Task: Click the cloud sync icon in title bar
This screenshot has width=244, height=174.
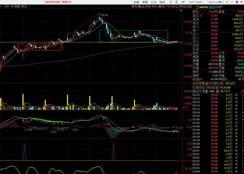Action: pyautogui.click(x=171, y=2)
